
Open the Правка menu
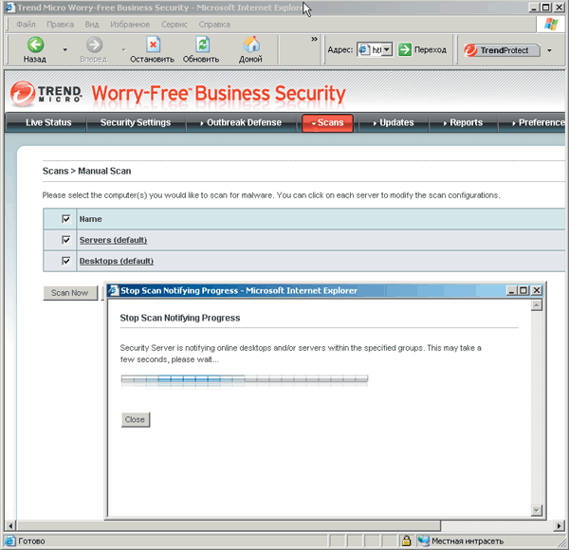click(61, 25)
